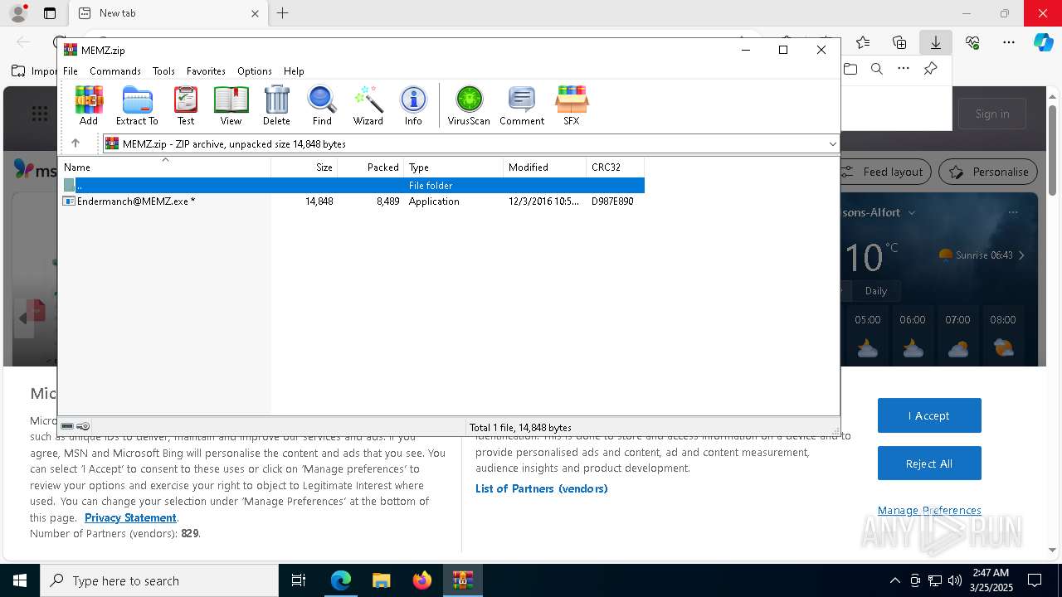The height and width of the screenshot is (597, 1062).
Task: Open the Privacy Statement link
Action: tap(130, 517)
